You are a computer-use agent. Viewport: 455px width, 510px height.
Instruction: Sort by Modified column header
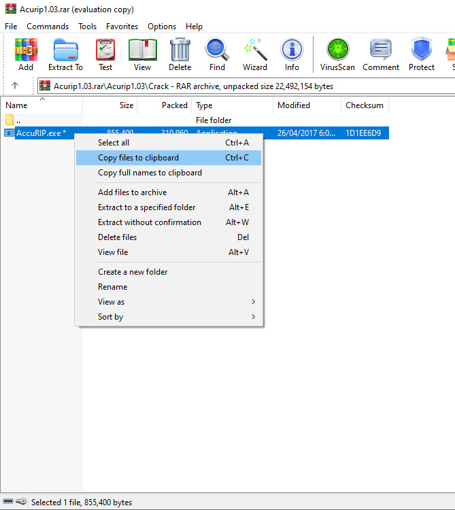coord(307,105)
